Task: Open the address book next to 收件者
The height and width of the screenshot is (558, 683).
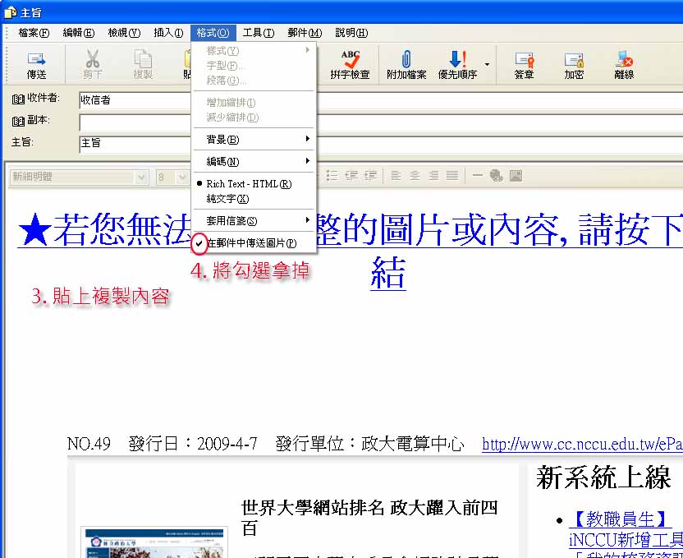Action: 18,99
